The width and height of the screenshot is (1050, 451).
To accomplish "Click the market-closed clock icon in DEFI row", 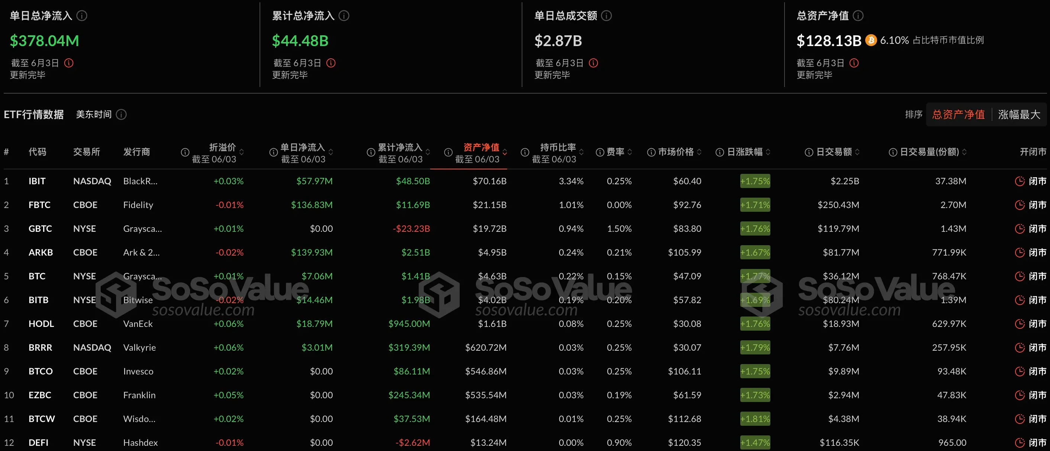I will click(x=1020, y=443).
